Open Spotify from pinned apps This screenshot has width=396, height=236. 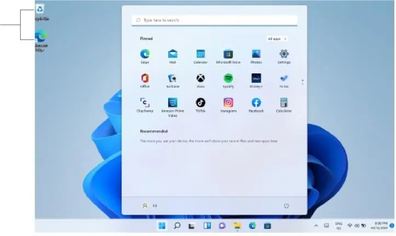(228, 81)
